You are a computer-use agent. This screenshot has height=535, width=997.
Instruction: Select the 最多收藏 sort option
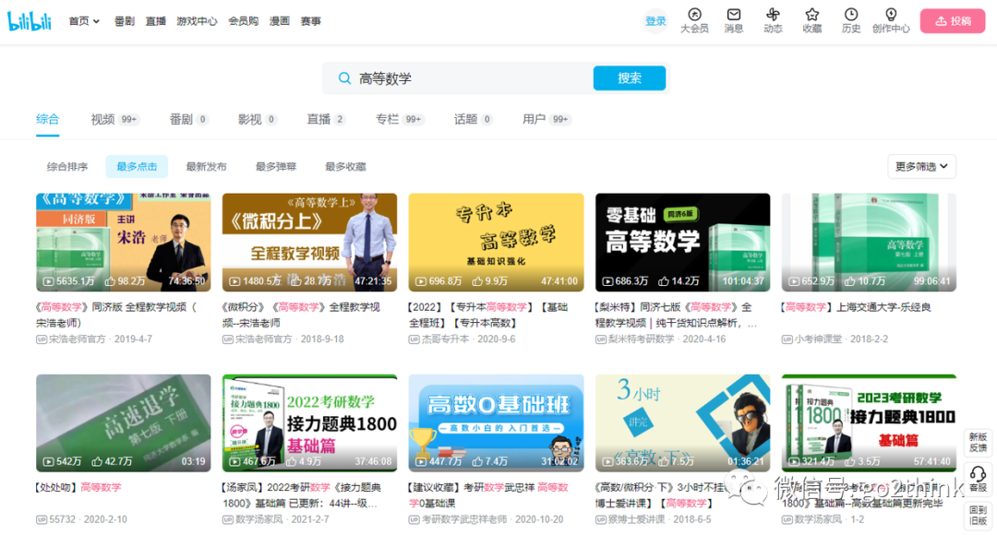coord(344,166)
